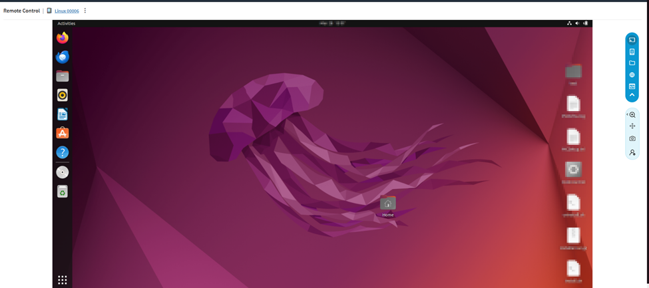Open the Trash in the dock
Image resolution: width=649 pixels, height=288 pixels.
63,192
